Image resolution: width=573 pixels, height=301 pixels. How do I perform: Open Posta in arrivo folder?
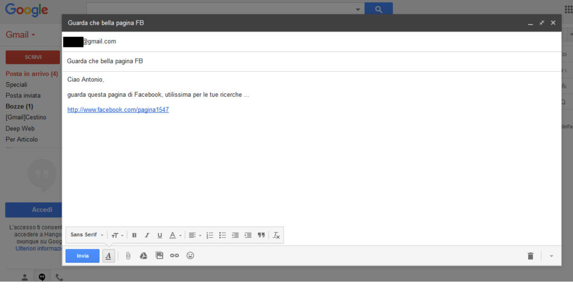point(32,74)
